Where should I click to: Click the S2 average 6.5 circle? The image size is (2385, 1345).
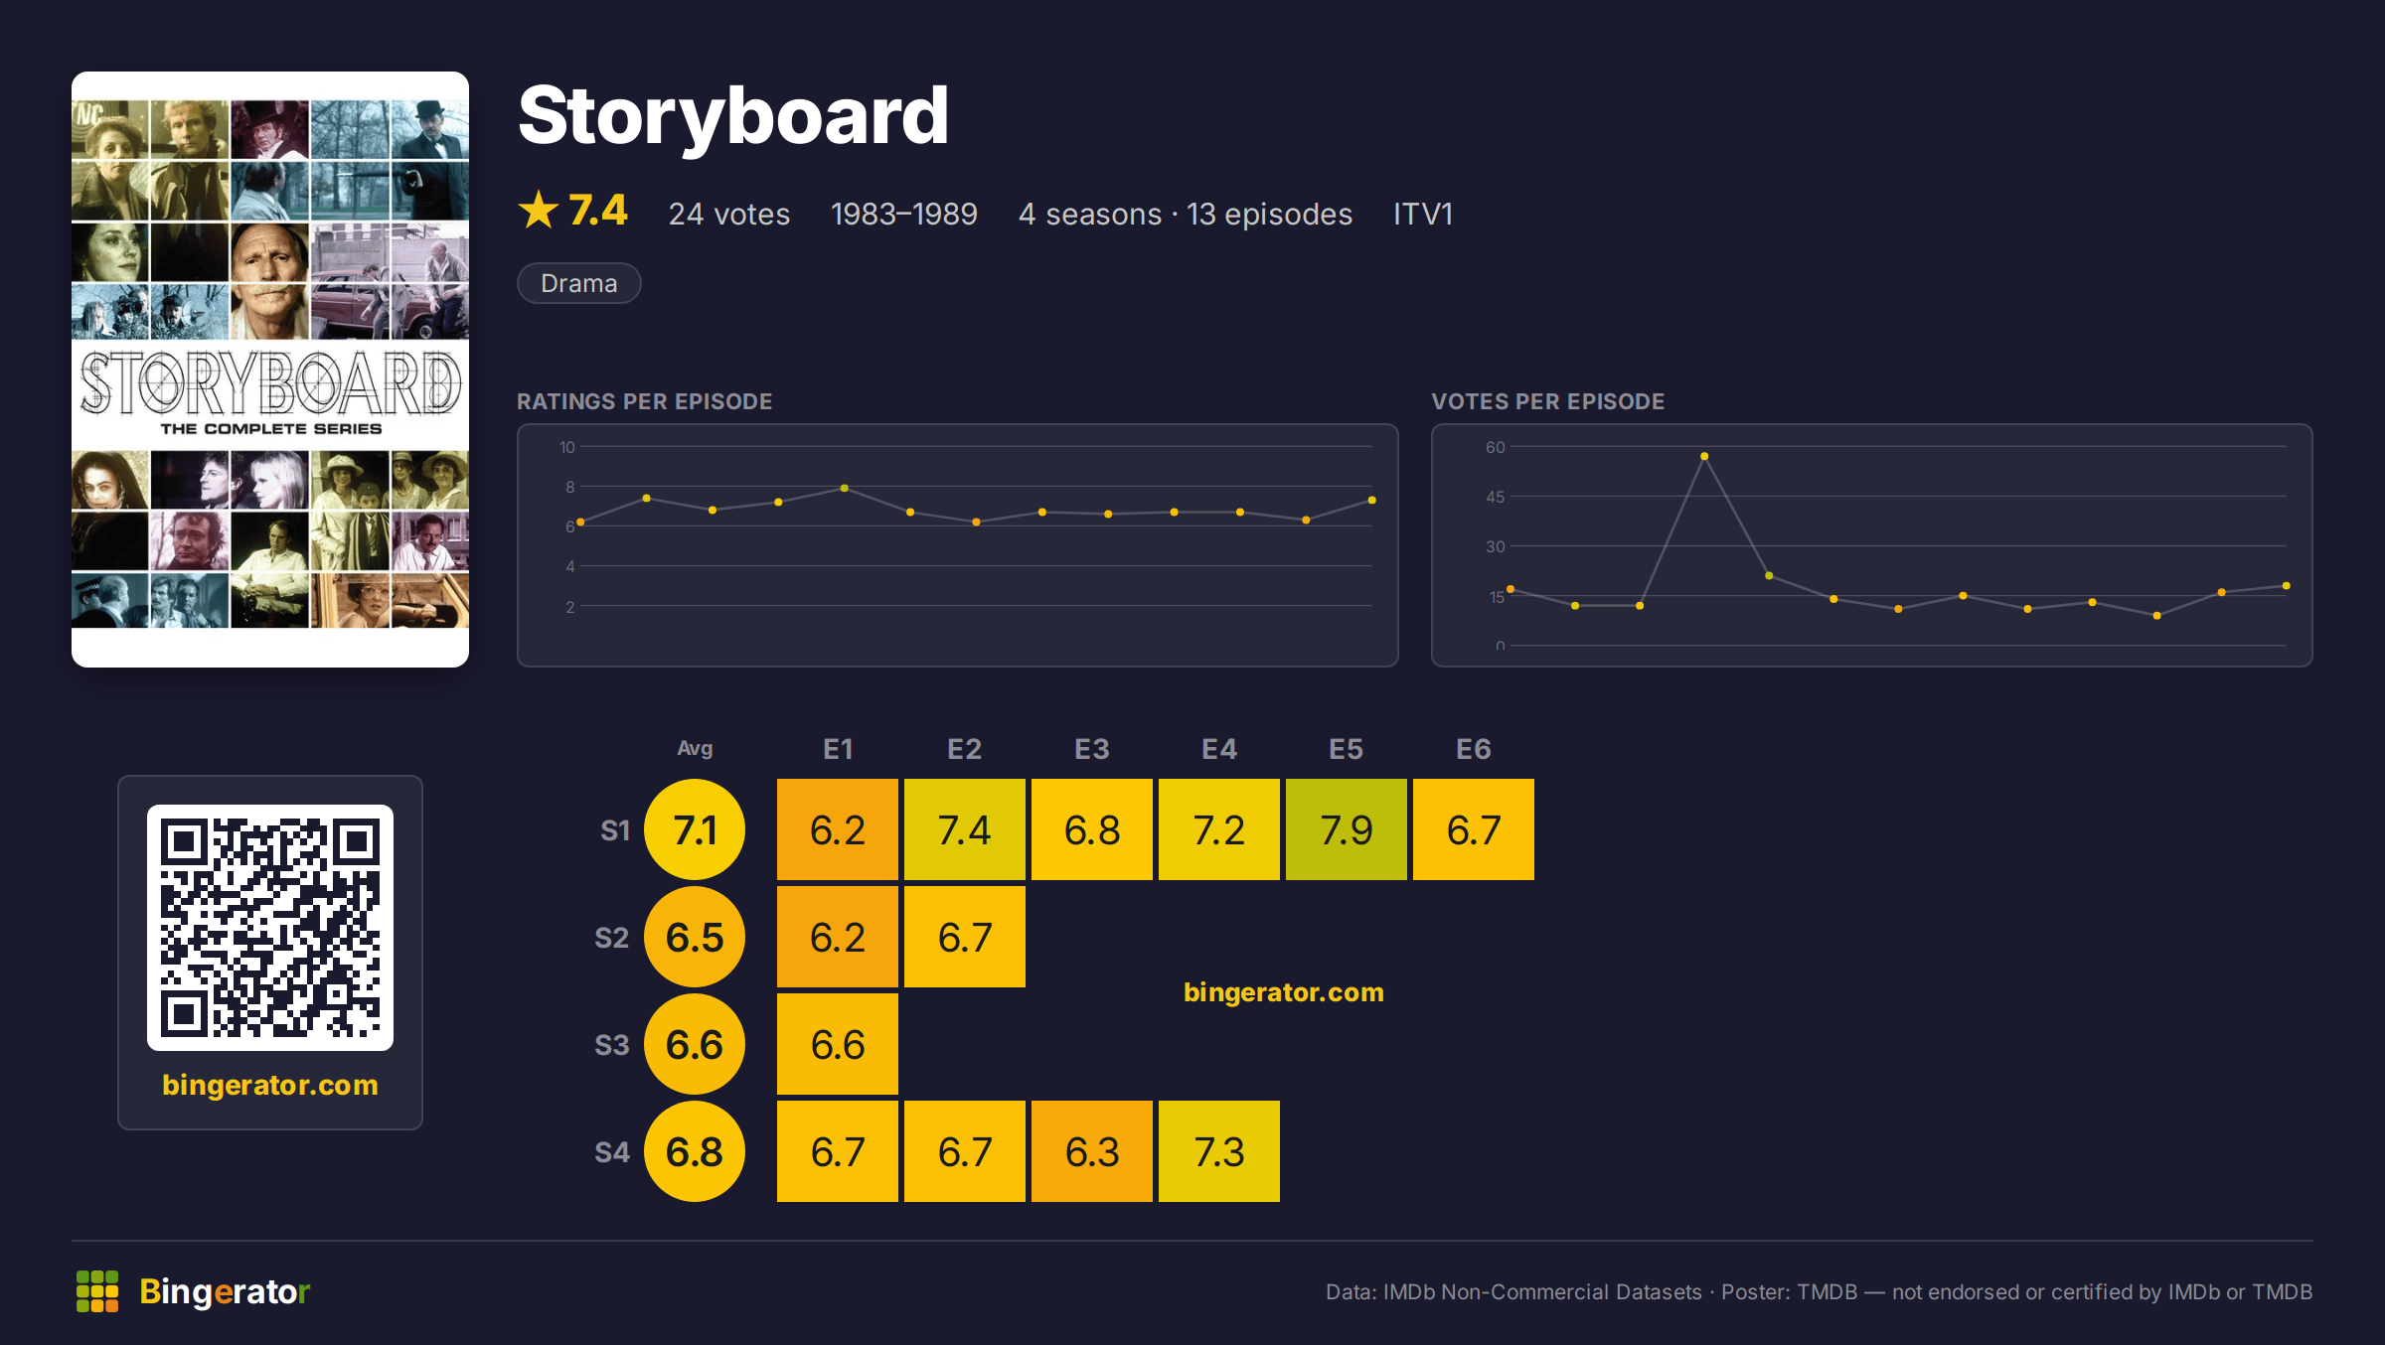(695, 937)
